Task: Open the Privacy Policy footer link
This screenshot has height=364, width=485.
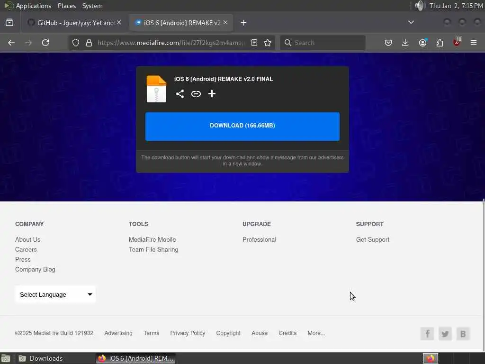Action: 188,333
